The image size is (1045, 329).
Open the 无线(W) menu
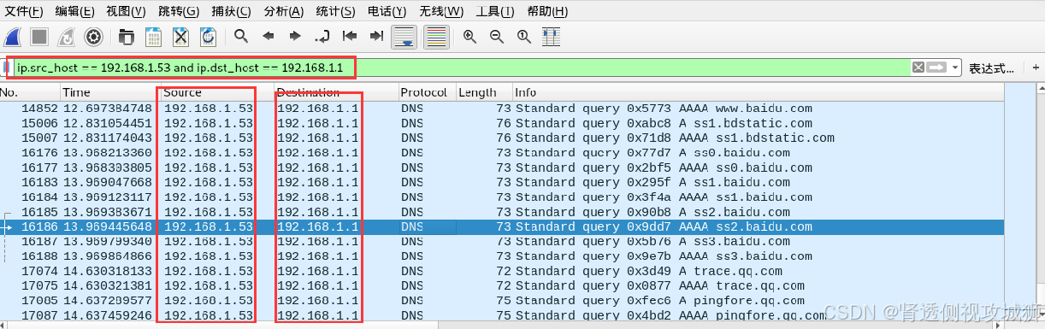point(442,11)
